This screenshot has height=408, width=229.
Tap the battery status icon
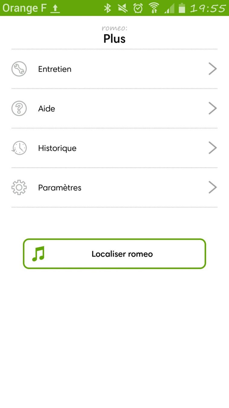182,8
